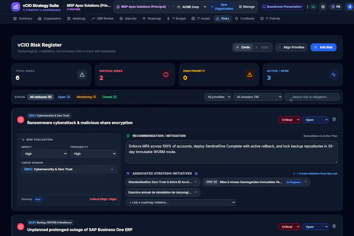This screenshot has width=354, height=236.
Task: Click the shield icon next to Recommendation / Mitigation
Action: click(x=128, y=136)
